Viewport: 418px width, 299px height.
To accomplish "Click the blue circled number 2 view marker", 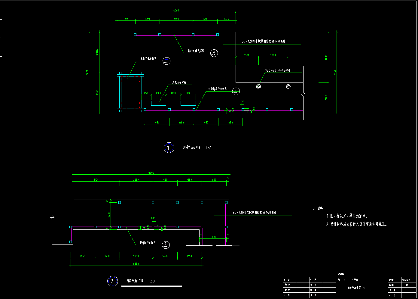I will [112, 281].
